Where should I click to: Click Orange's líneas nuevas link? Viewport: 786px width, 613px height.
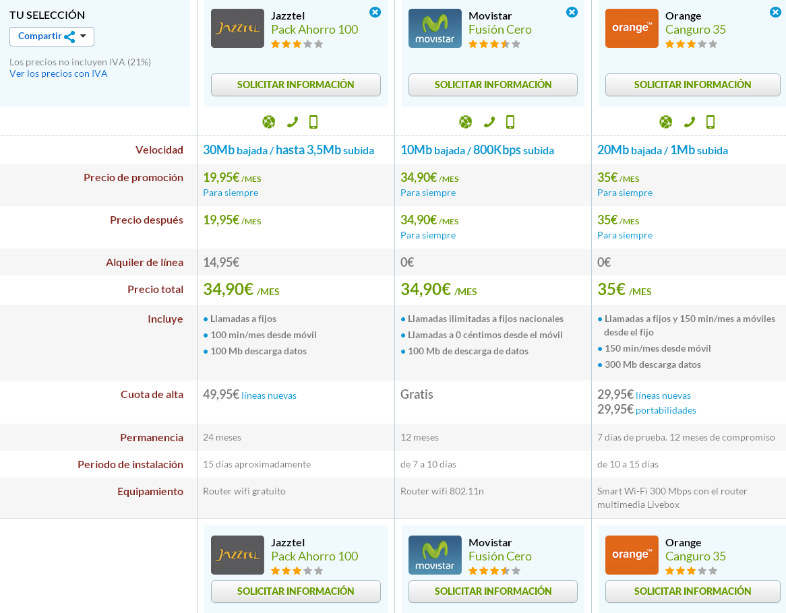(663, 395)
